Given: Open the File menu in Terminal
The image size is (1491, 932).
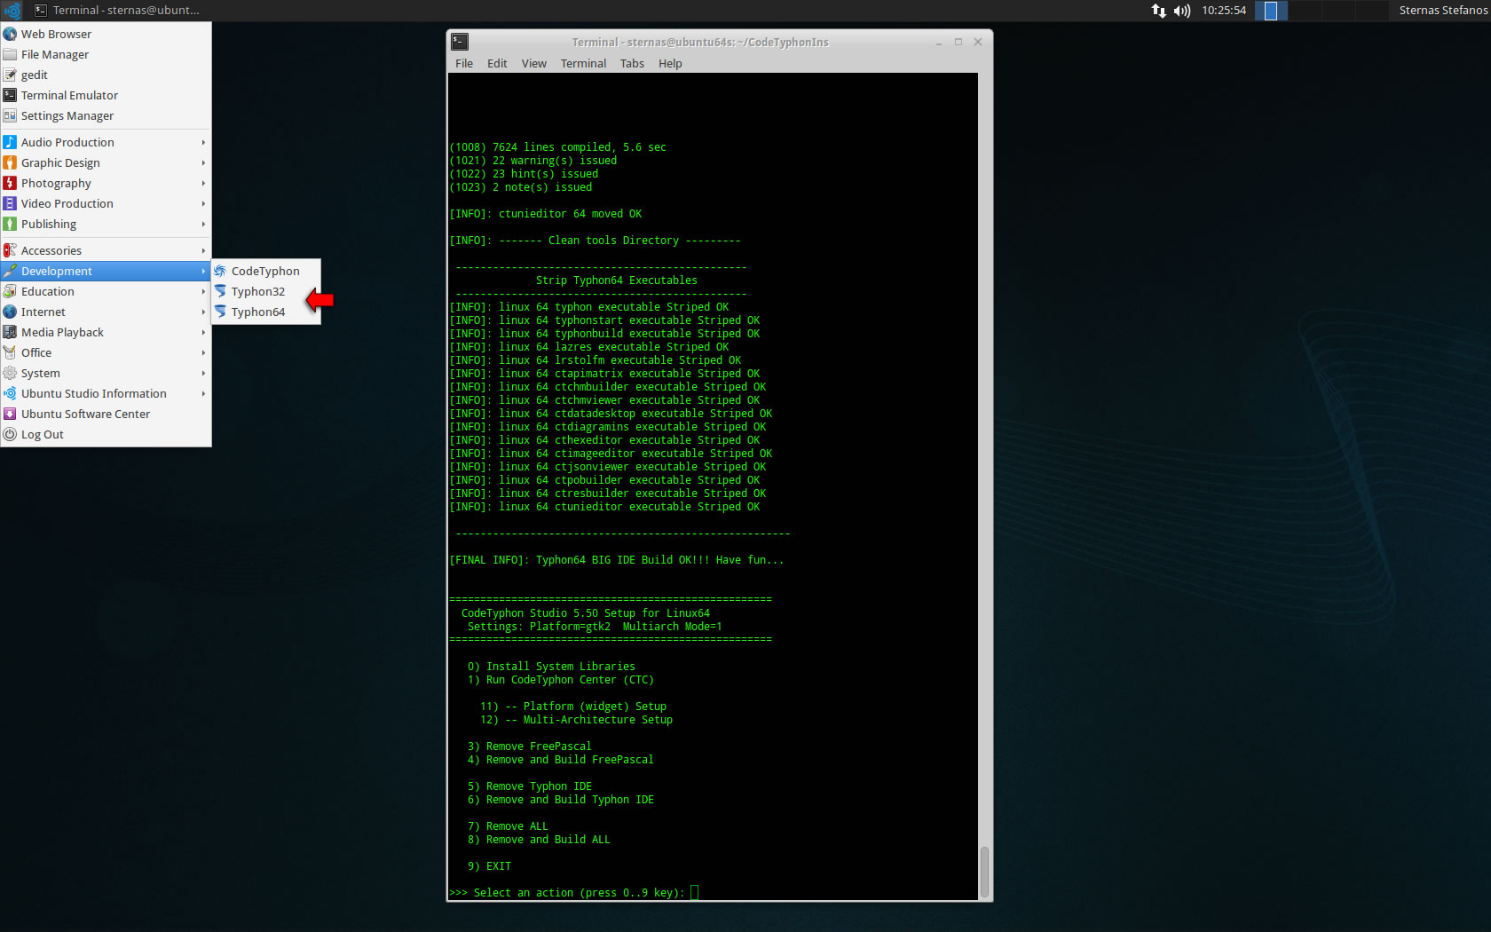Looking at the screenshot, I should click(x=464, y=63).
